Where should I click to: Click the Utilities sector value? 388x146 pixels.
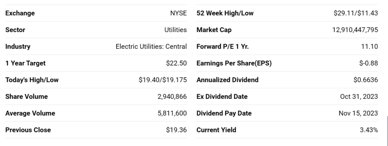(175, 30)
